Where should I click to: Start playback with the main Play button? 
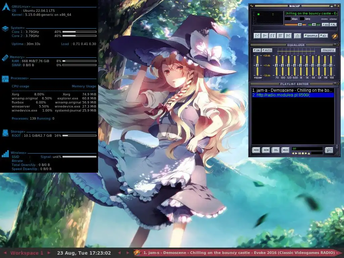click(x=265, y=36)
